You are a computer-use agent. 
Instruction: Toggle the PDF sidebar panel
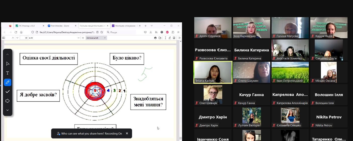tap(4, 38)
